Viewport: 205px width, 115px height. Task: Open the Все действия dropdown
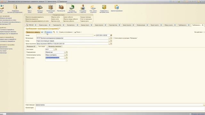coord(199,32)
